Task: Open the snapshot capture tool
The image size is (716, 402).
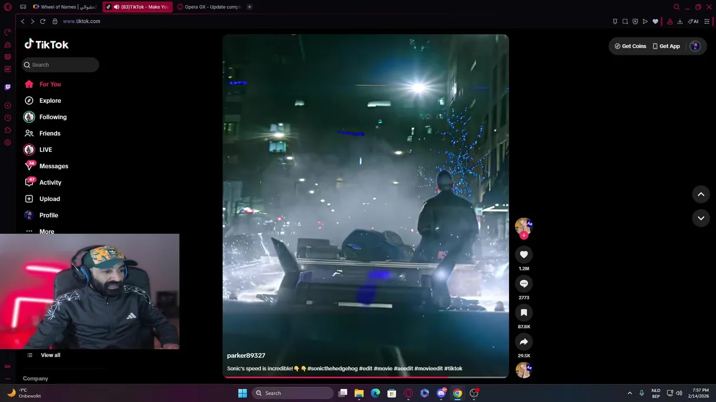Action: tap(625, 21)
